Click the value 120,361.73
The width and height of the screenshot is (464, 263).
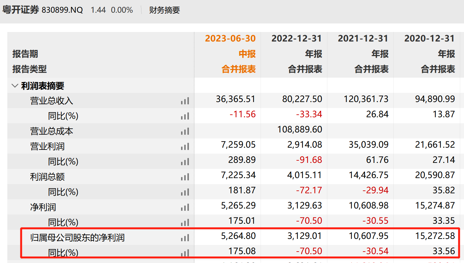point(366,99)
